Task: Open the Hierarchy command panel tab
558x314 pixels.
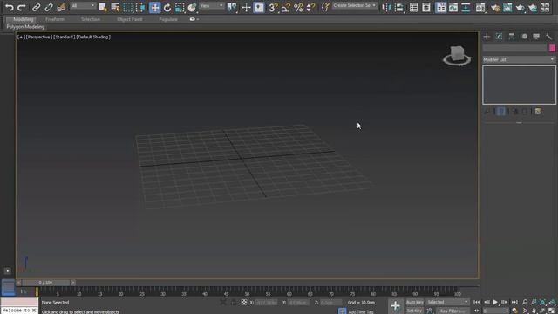Action: point(512,37)
